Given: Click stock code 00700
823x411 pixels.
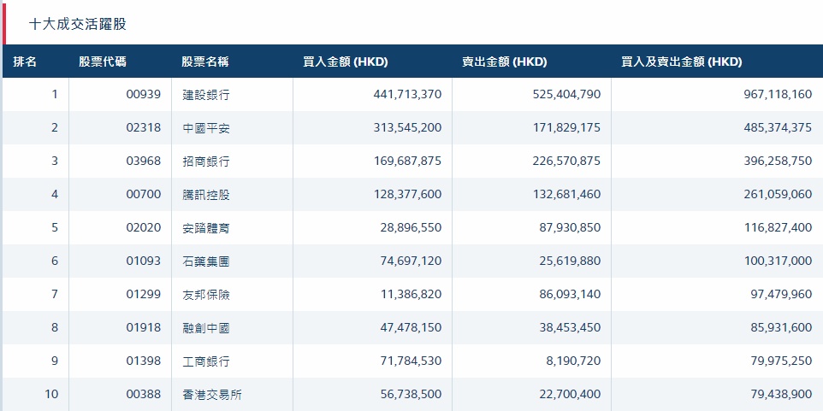Looking at the screenshot, I should coord(143,195).
